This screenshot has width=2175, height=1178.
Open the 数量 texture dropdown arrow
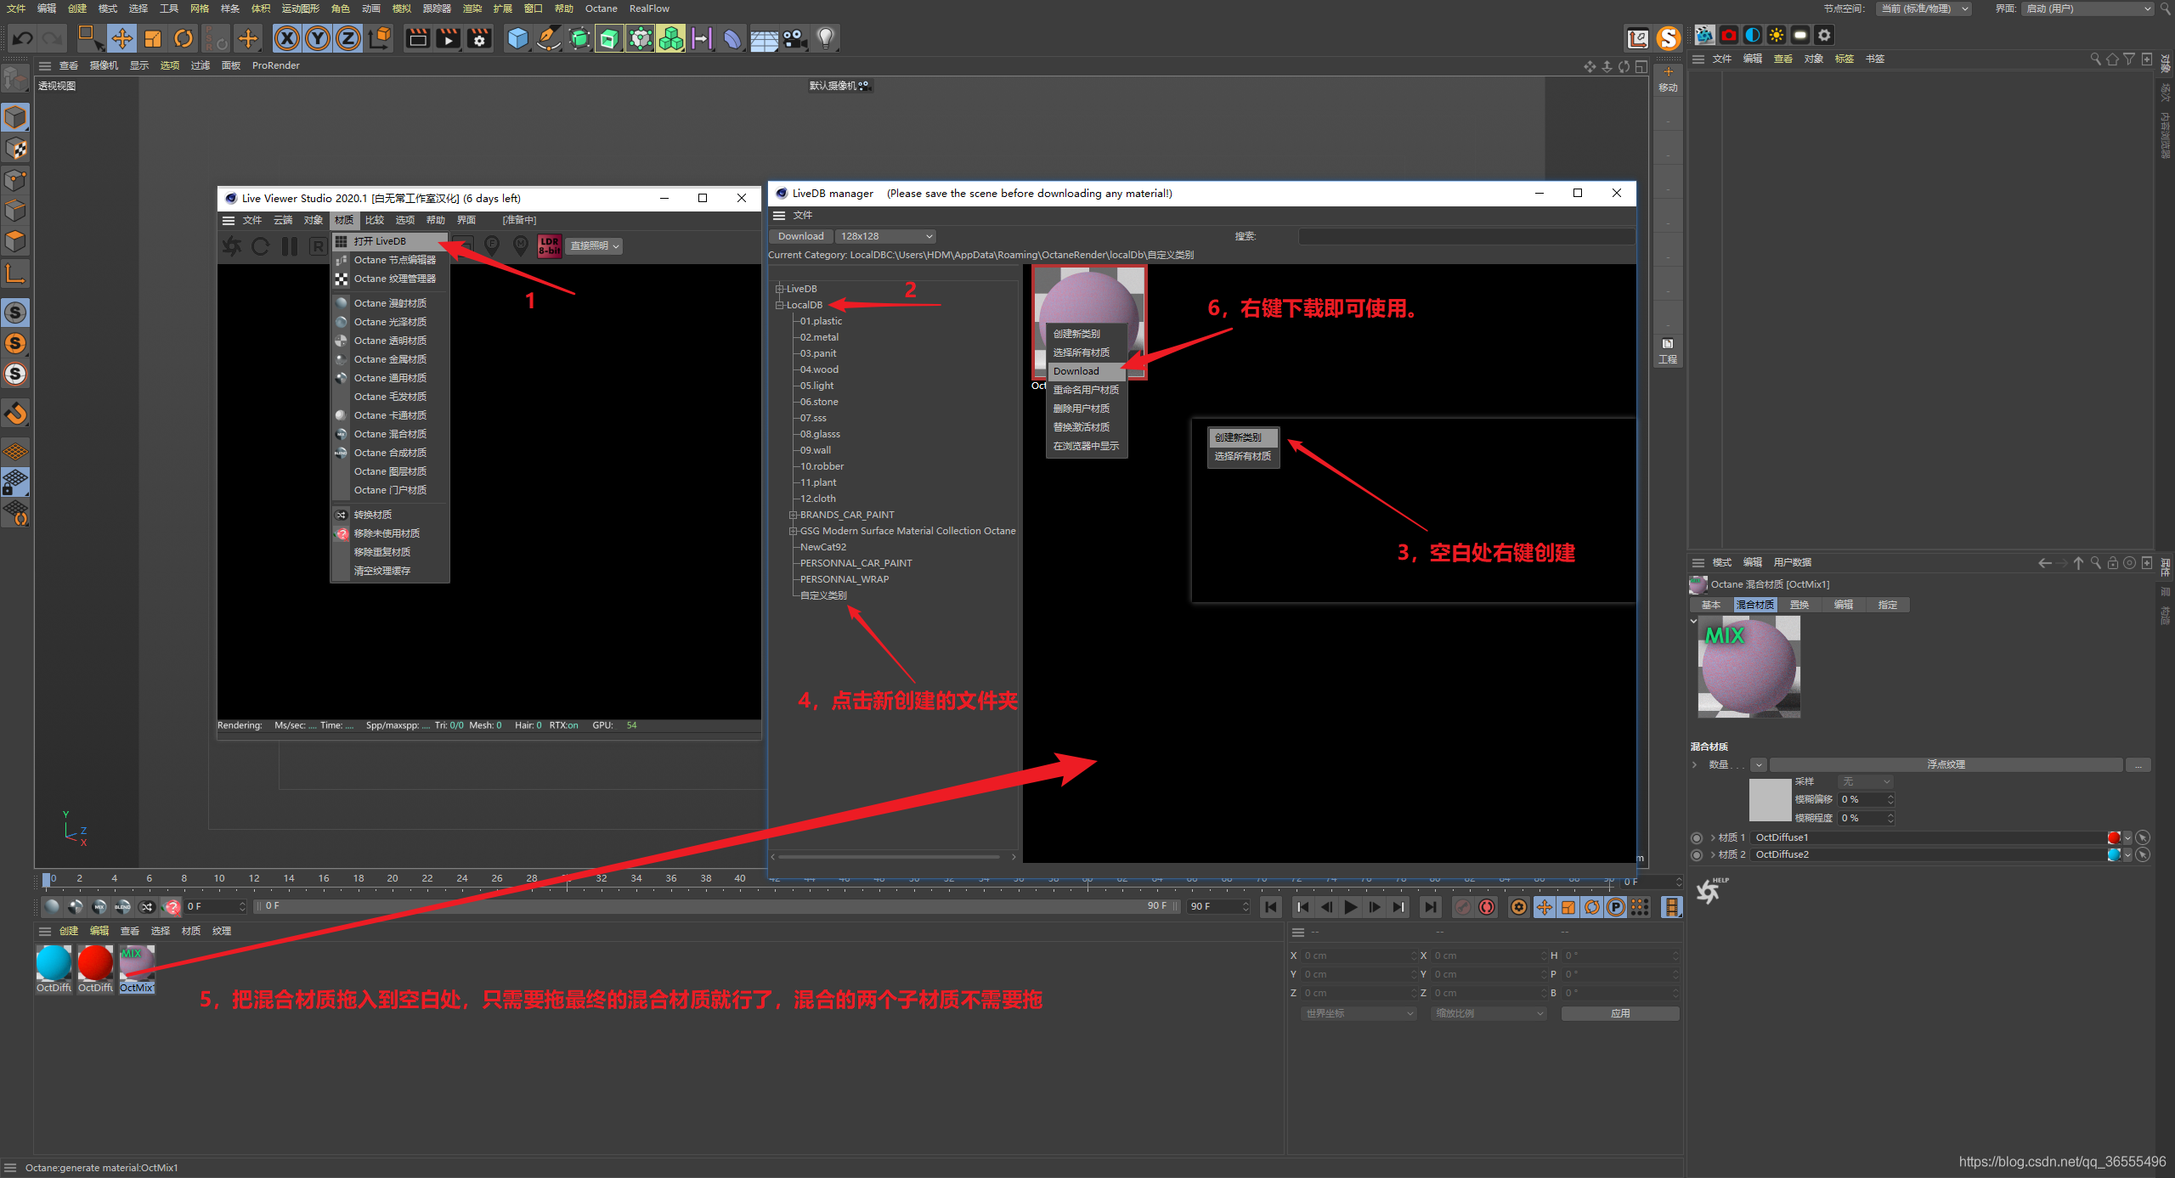(1759, 764)
